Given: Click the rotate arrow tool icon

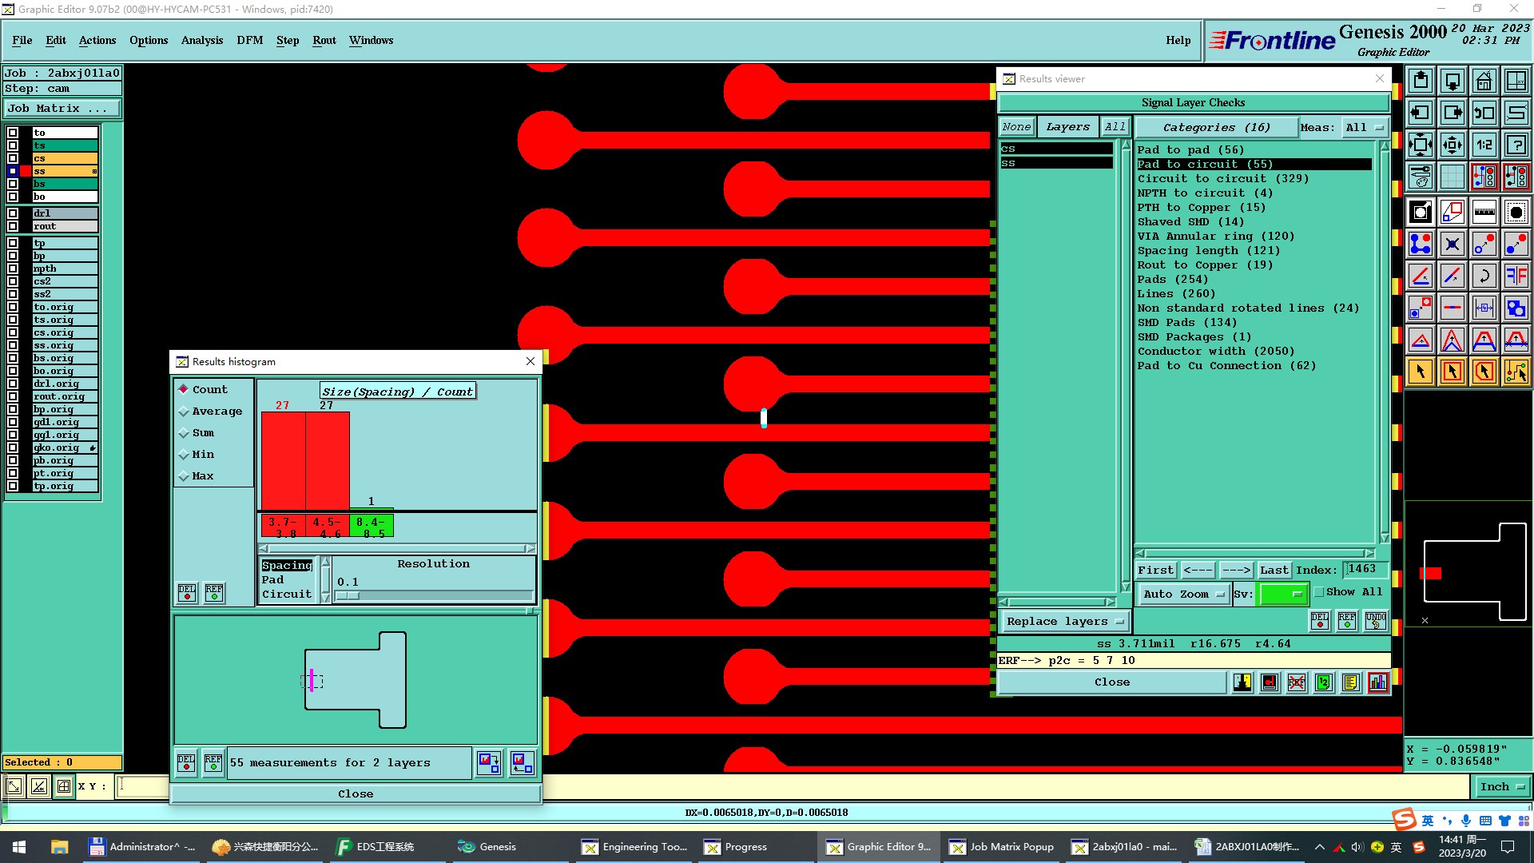Looking at the screenshot, I should point(1484,276).
